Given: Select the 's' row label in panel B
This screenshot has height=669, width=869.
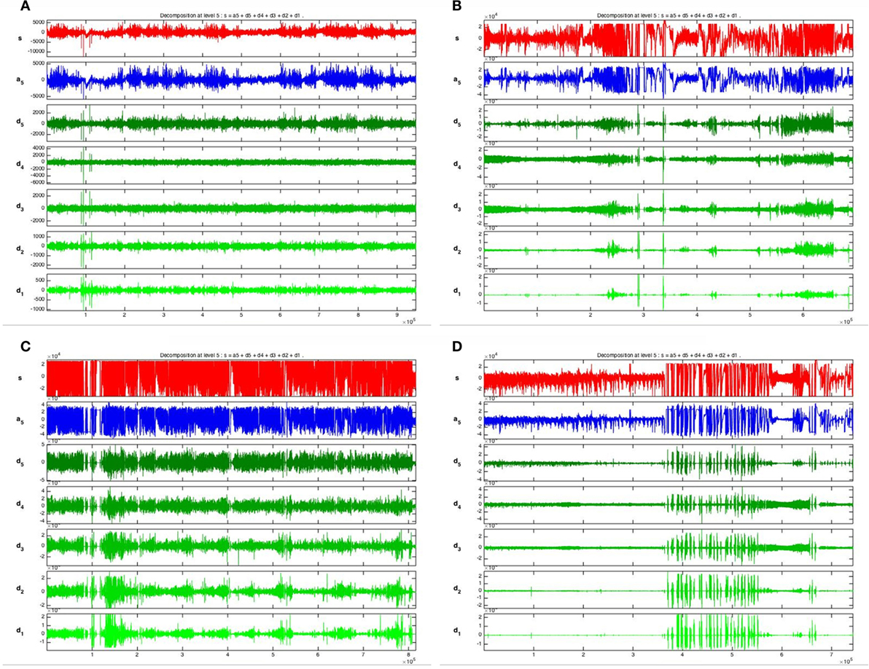Looking at the screenshot, I should (x=456, y=39).
